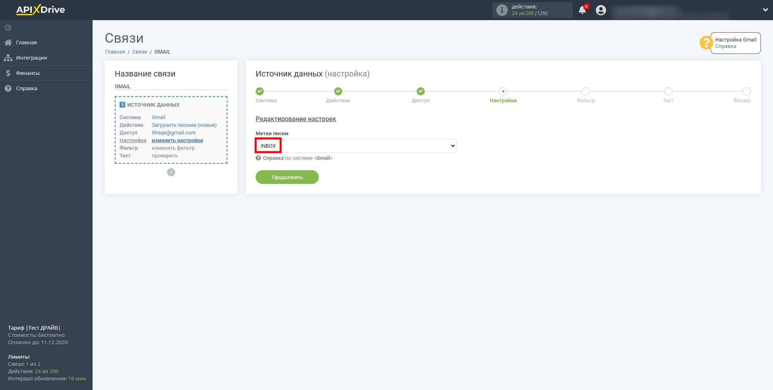Image resolution: width=773 pixels, height=390 pixels.
Task: Click the connection name field GMAIL
Action: click(x=171, y=86)
